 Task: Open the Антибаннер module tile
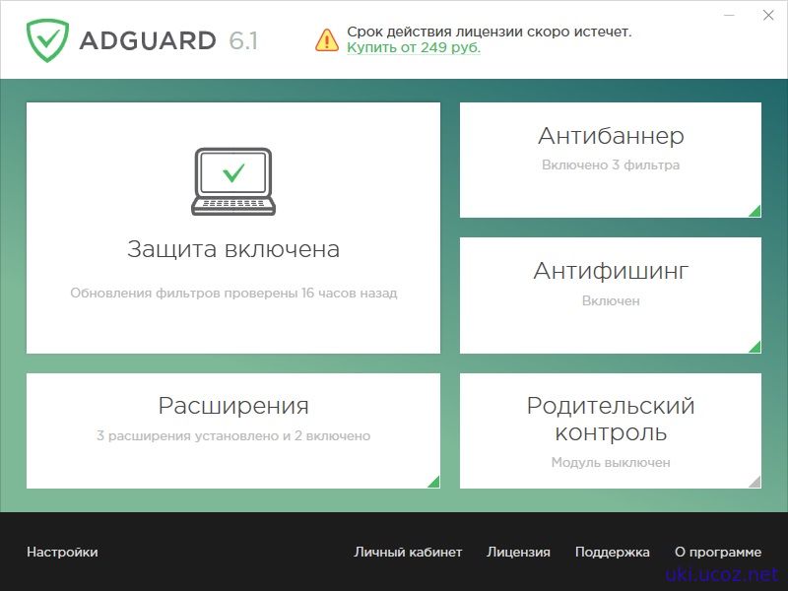click(x=611, y=161)
